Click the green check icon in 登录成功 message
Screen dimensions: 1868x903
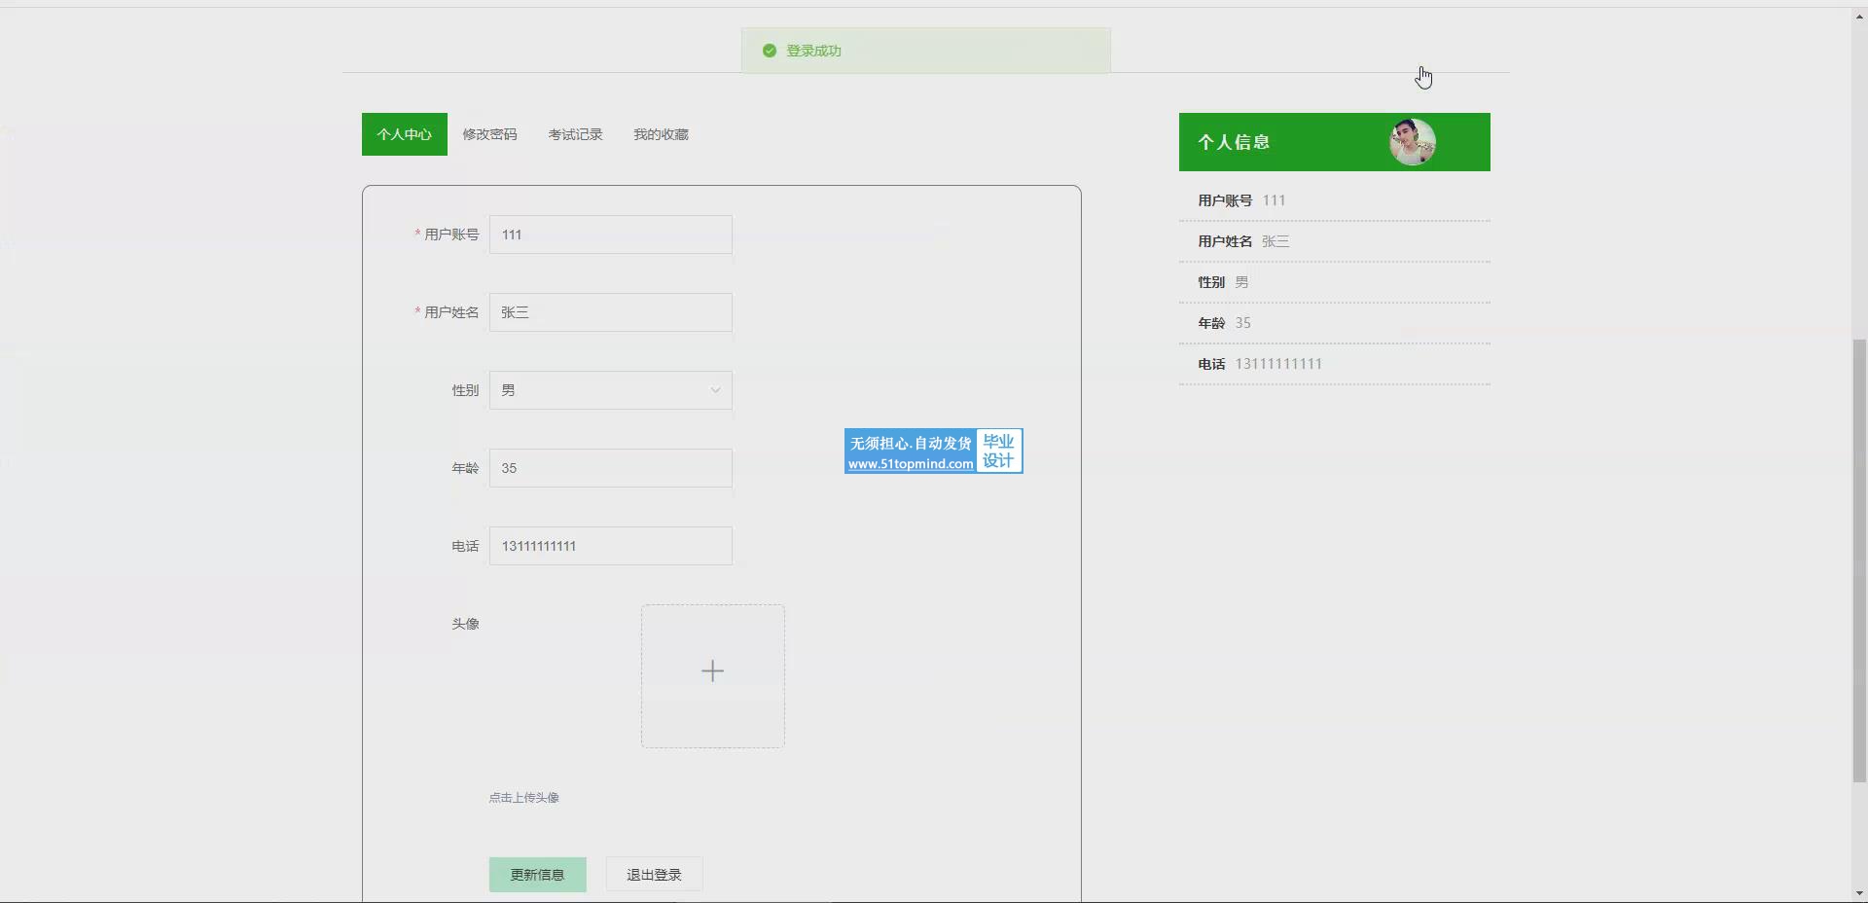pos(770,51)
